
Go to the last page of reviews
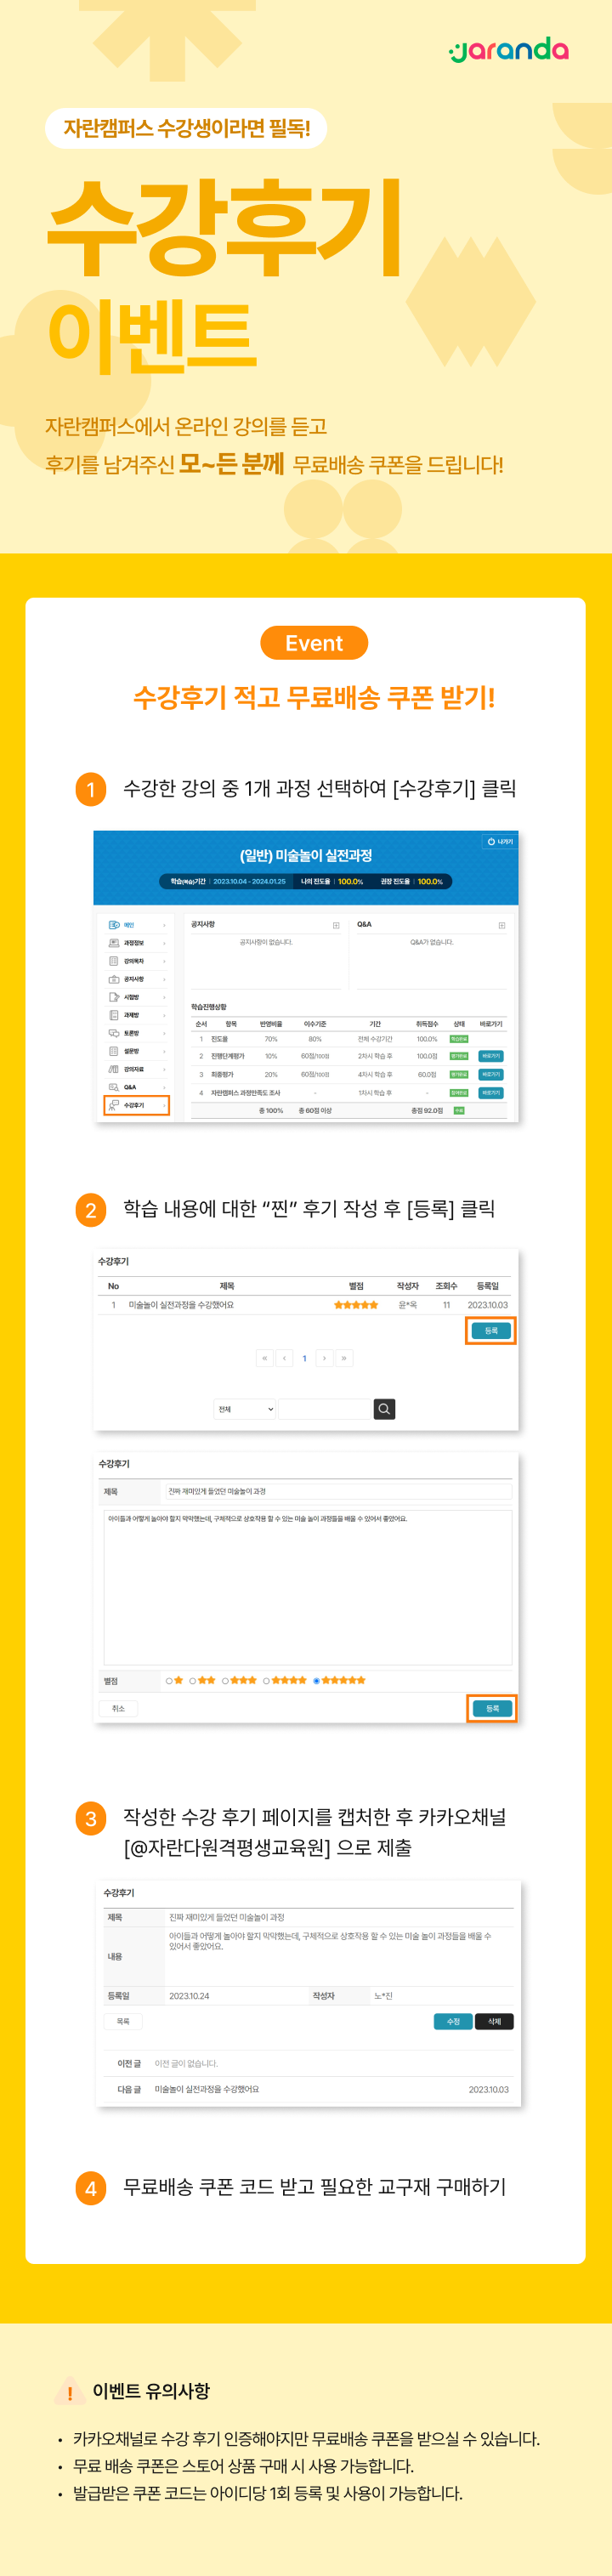pyautogui.click(x=344, y=1358)
